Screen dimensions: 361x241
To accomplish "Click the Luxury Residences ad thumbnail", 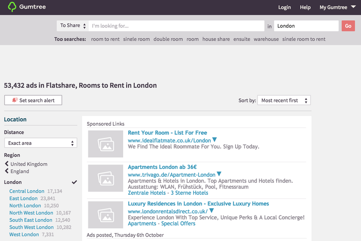I will point(106,215).
